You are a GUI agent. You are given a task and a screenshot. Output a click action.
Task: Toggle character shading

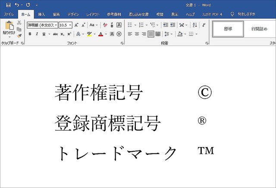pyautogui.click(x=112, y=34)
